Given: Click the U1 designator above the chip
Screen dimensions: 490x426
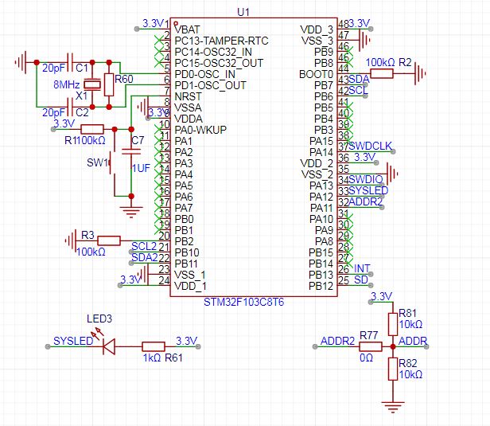Looking at the screenshot, I should tap(243, 11).
